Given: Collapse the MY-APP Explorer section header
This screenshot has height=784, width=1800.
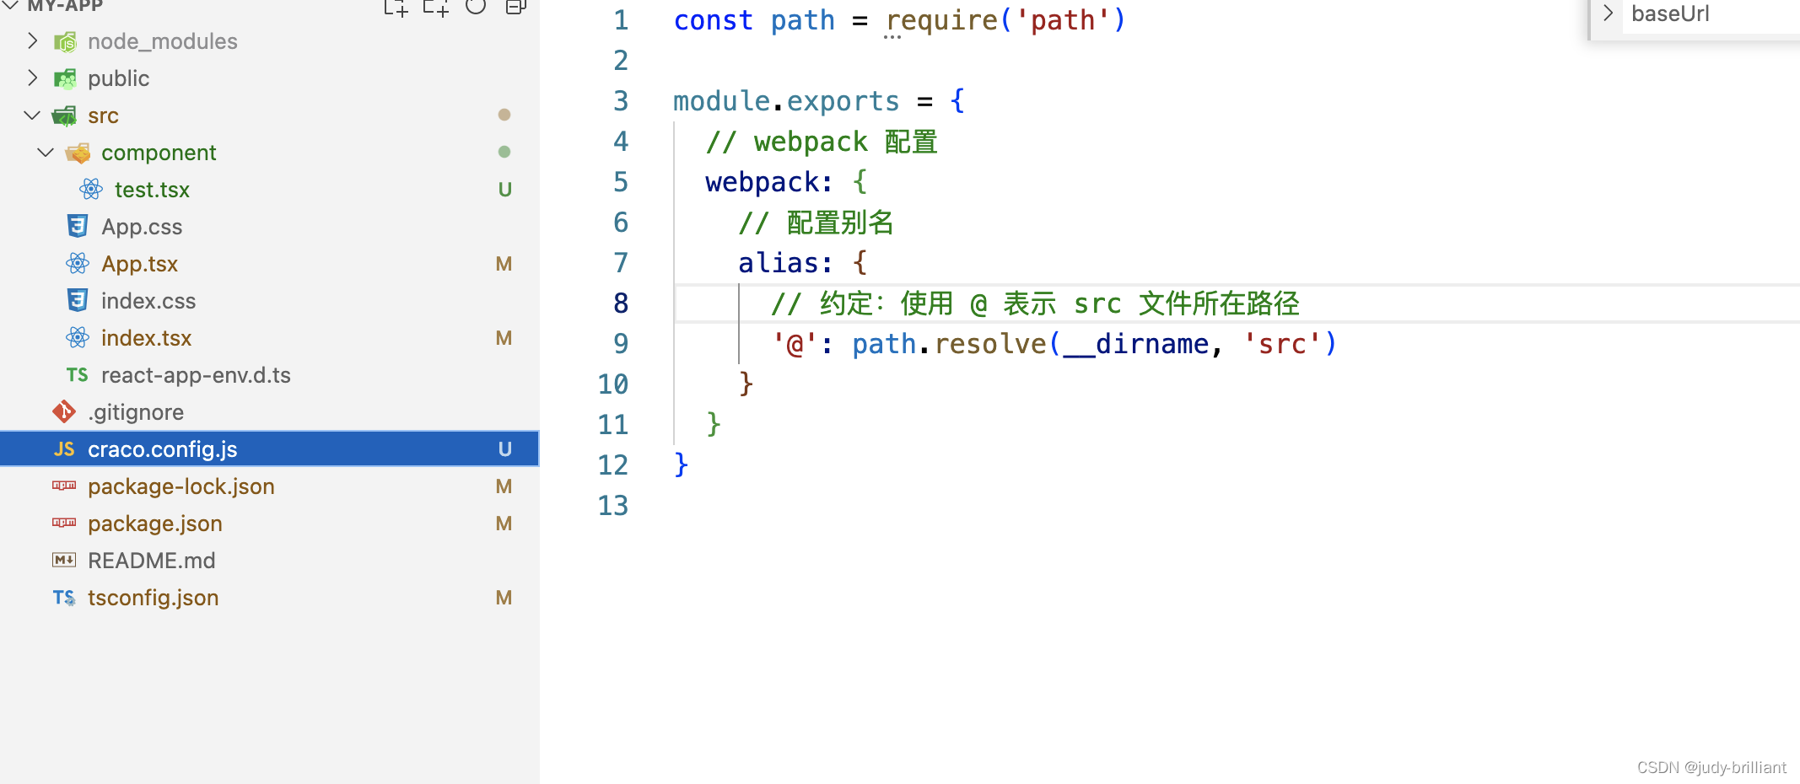Looking at the screenshot, I should (x=10, y=5).
